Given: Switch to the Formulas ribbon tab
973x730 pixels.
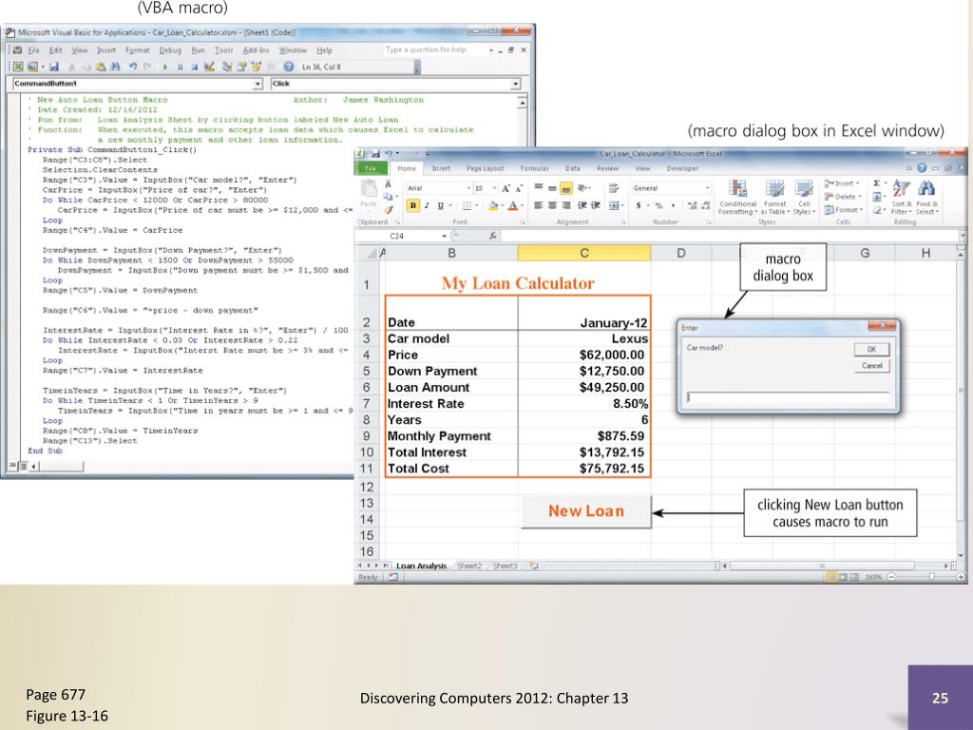Looking at the screenshot, I should [534, 168].
